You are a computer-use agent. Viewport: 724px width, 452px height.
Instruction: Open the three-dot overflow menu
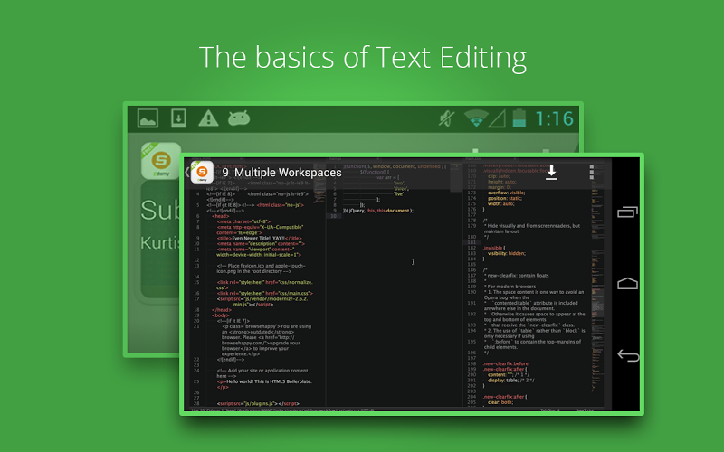[x=592, y=172]
